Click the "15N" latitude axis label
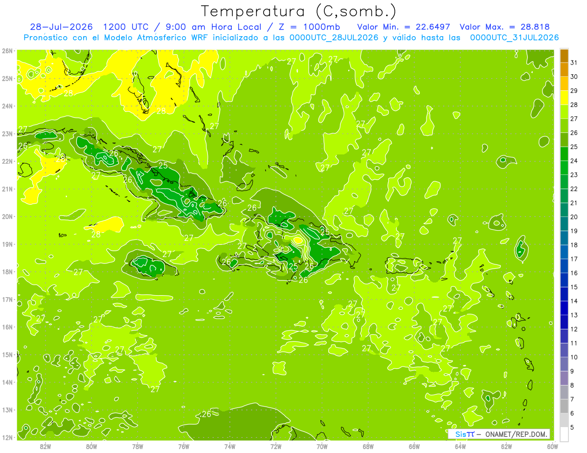This screenshot has width=587, height=453. pyautogui.click(x=7, y=355)
